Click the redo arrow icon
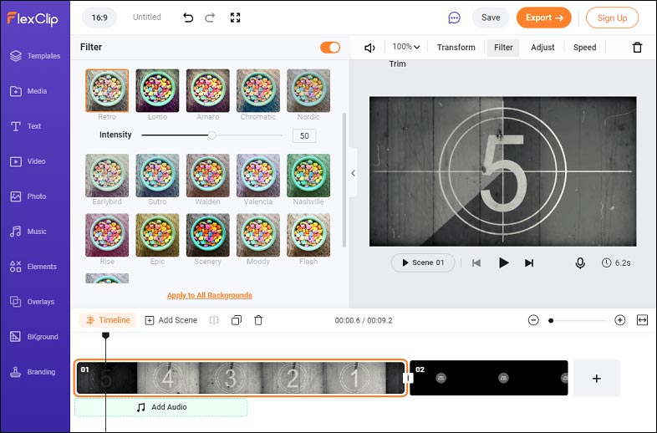Screen dimensions: 657x433 pyautogui.click(x=210, y=18)
